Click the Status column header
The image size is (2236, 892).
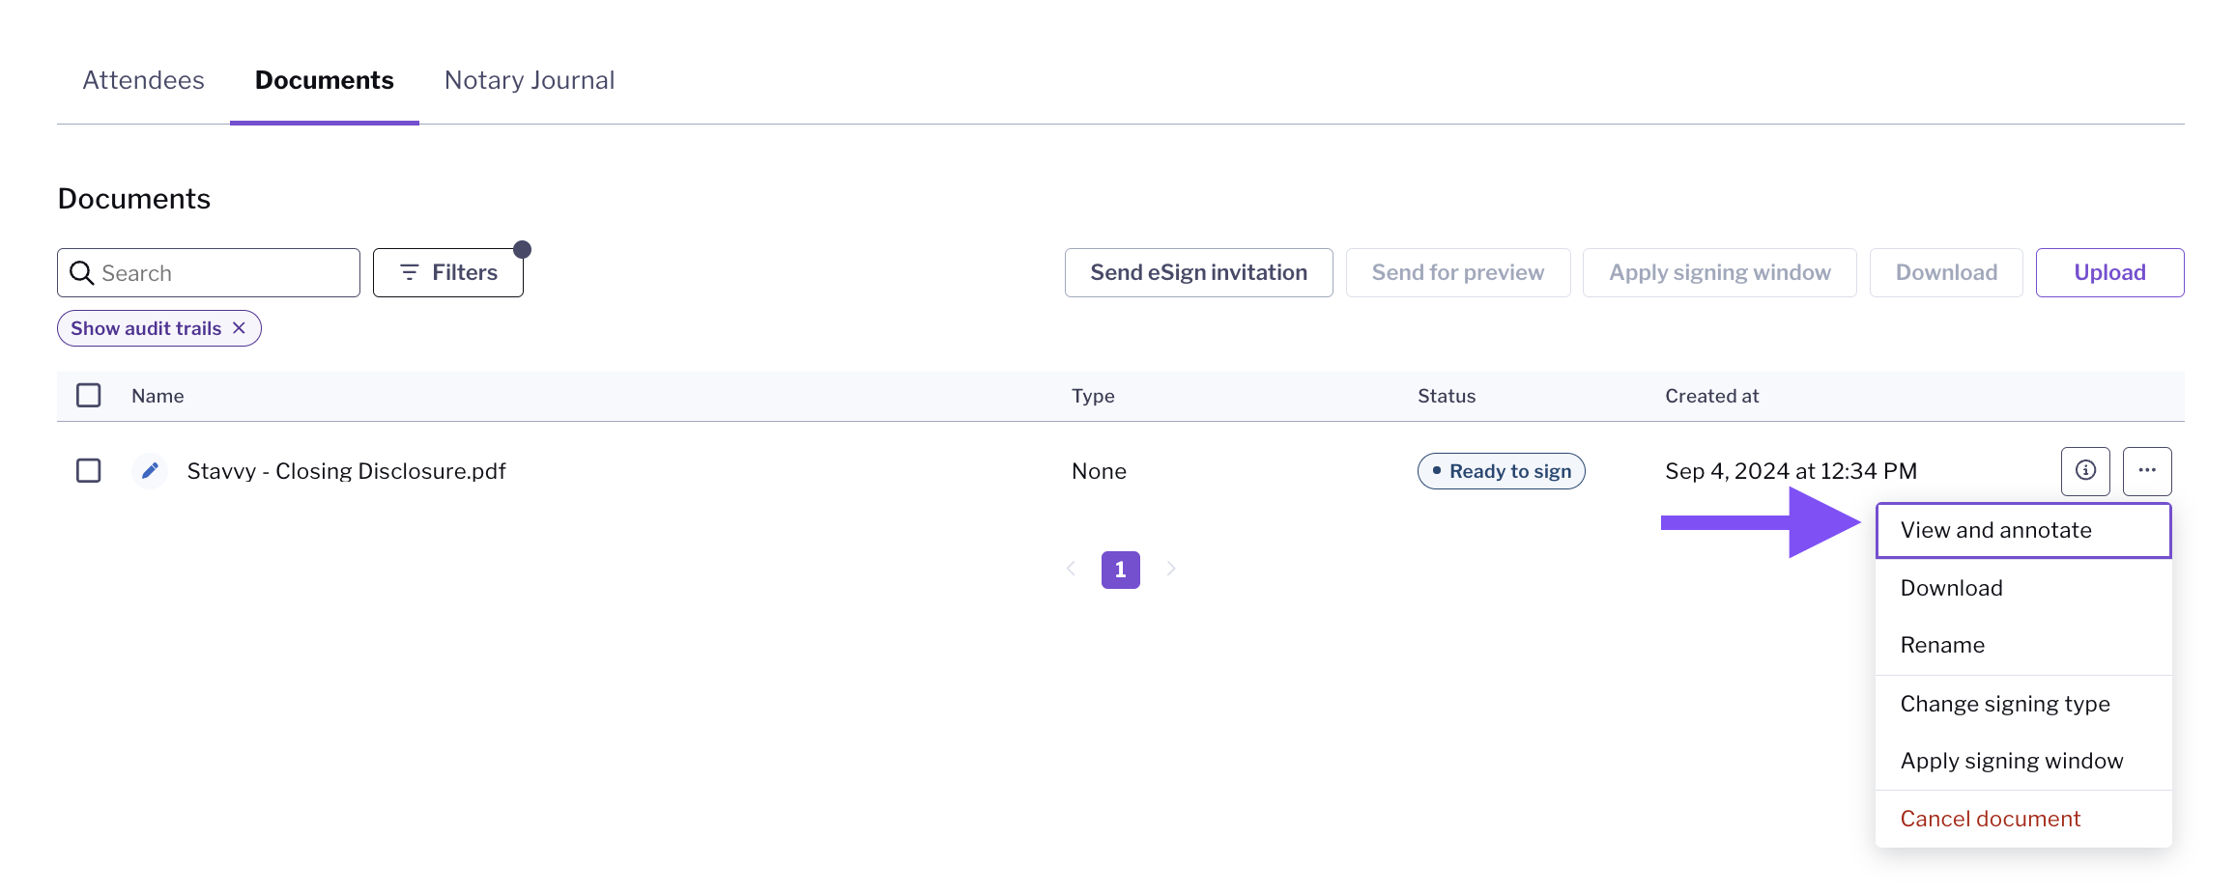1447,396
